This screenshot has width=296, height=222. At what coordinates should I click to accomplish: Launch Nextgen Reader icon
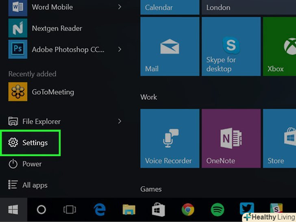tap(18, 28)
